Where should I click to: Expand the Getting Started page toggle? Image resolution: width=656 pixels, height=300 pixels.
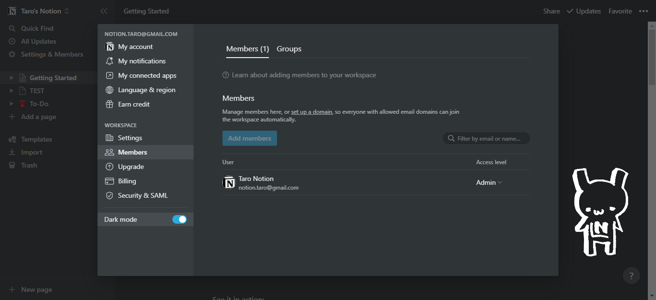[x=12, y=78]
